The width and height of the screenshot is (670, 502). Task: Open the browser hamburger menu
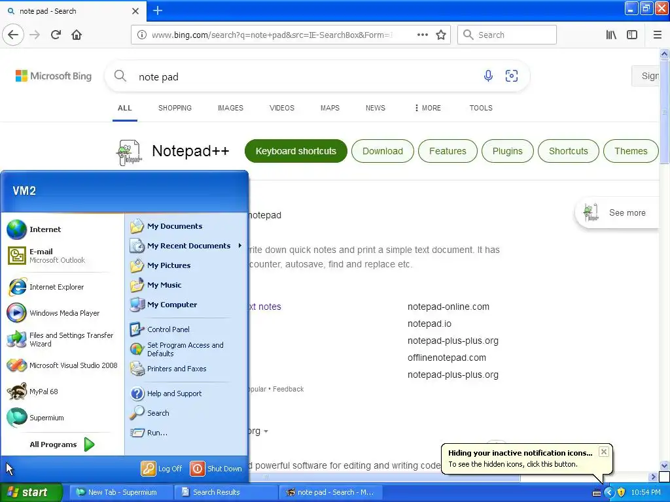pyautogui.click(x=657, y=35)
